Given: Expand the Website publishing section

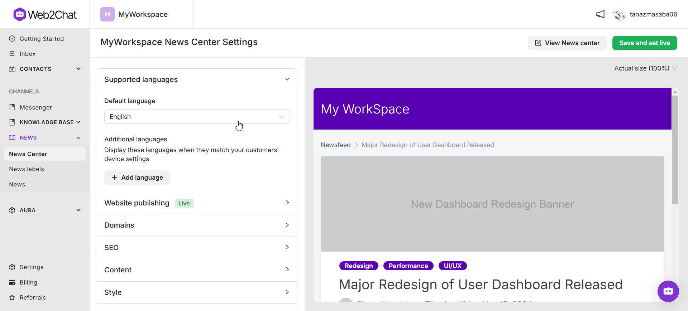Looking at the screenshot, I should [x=197, y=203].
